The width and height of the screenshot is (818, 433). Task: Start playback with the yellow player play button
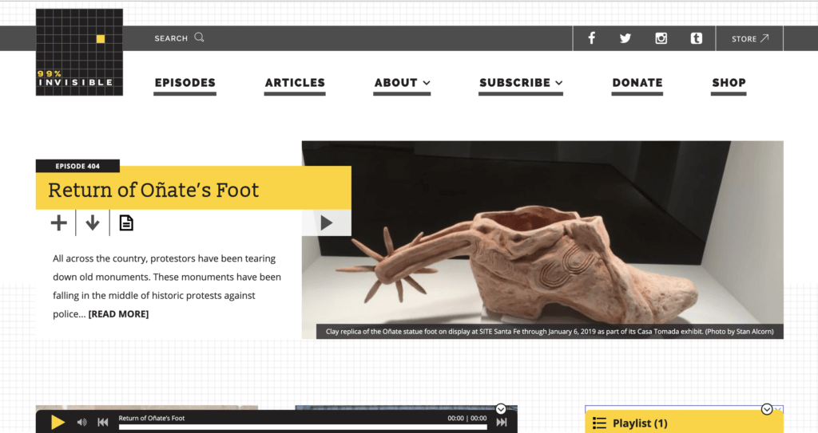coord(58,422)
